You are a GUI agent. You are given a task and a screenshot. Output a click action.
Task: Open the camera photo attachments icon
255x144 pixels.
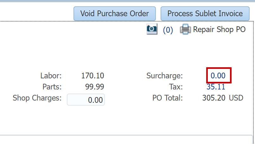tap(152, 29)
